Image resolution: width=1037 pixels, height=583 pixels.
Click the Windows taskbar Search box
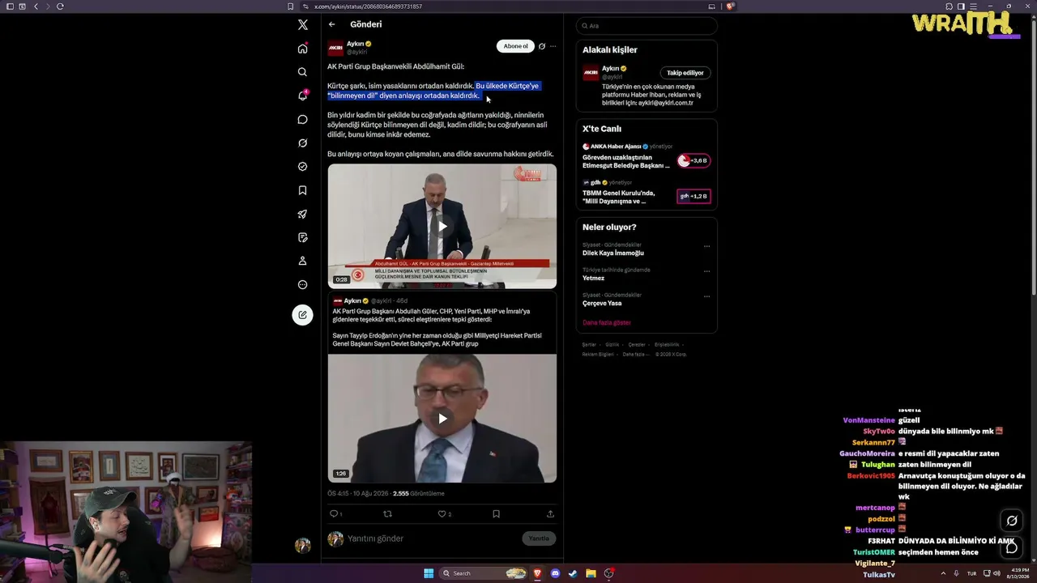(x=484, y=573)
